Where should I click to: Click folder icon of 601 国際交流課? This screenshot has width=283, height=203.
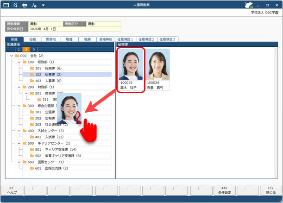click(32, 168)
